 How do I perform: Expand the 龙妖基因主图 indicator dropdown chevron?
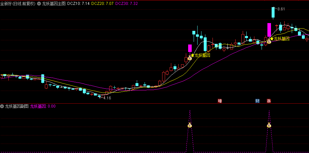tap(39, 4)
